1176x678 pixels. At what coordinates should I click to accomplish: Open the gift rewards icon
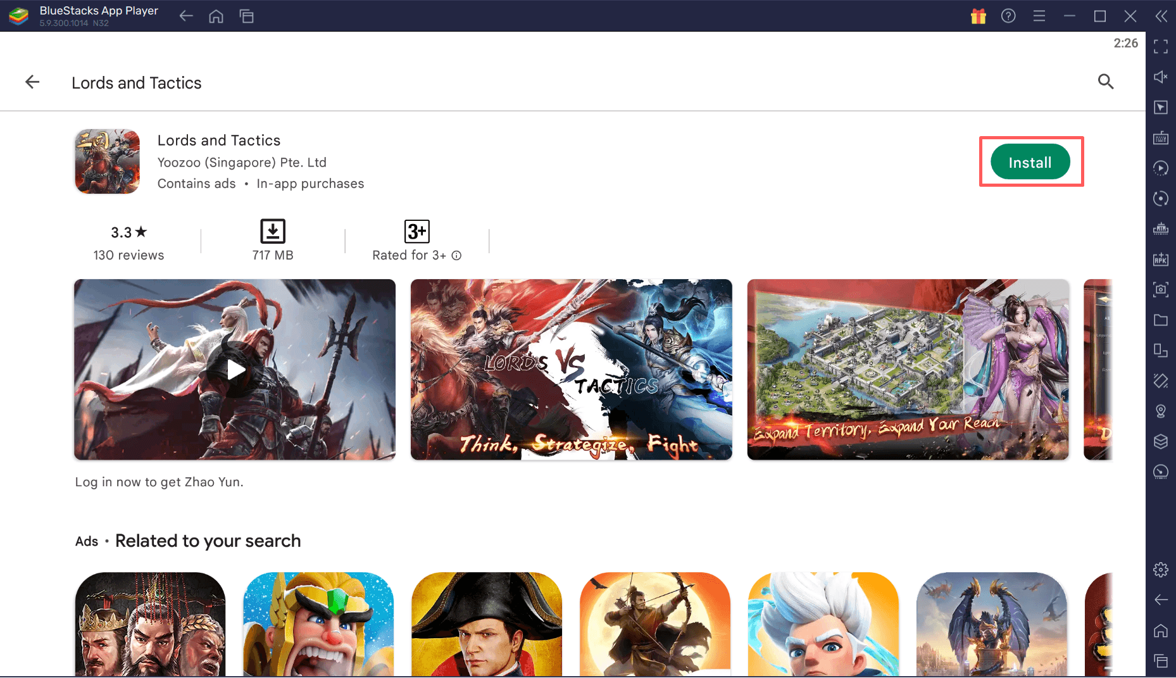(979, 16)
